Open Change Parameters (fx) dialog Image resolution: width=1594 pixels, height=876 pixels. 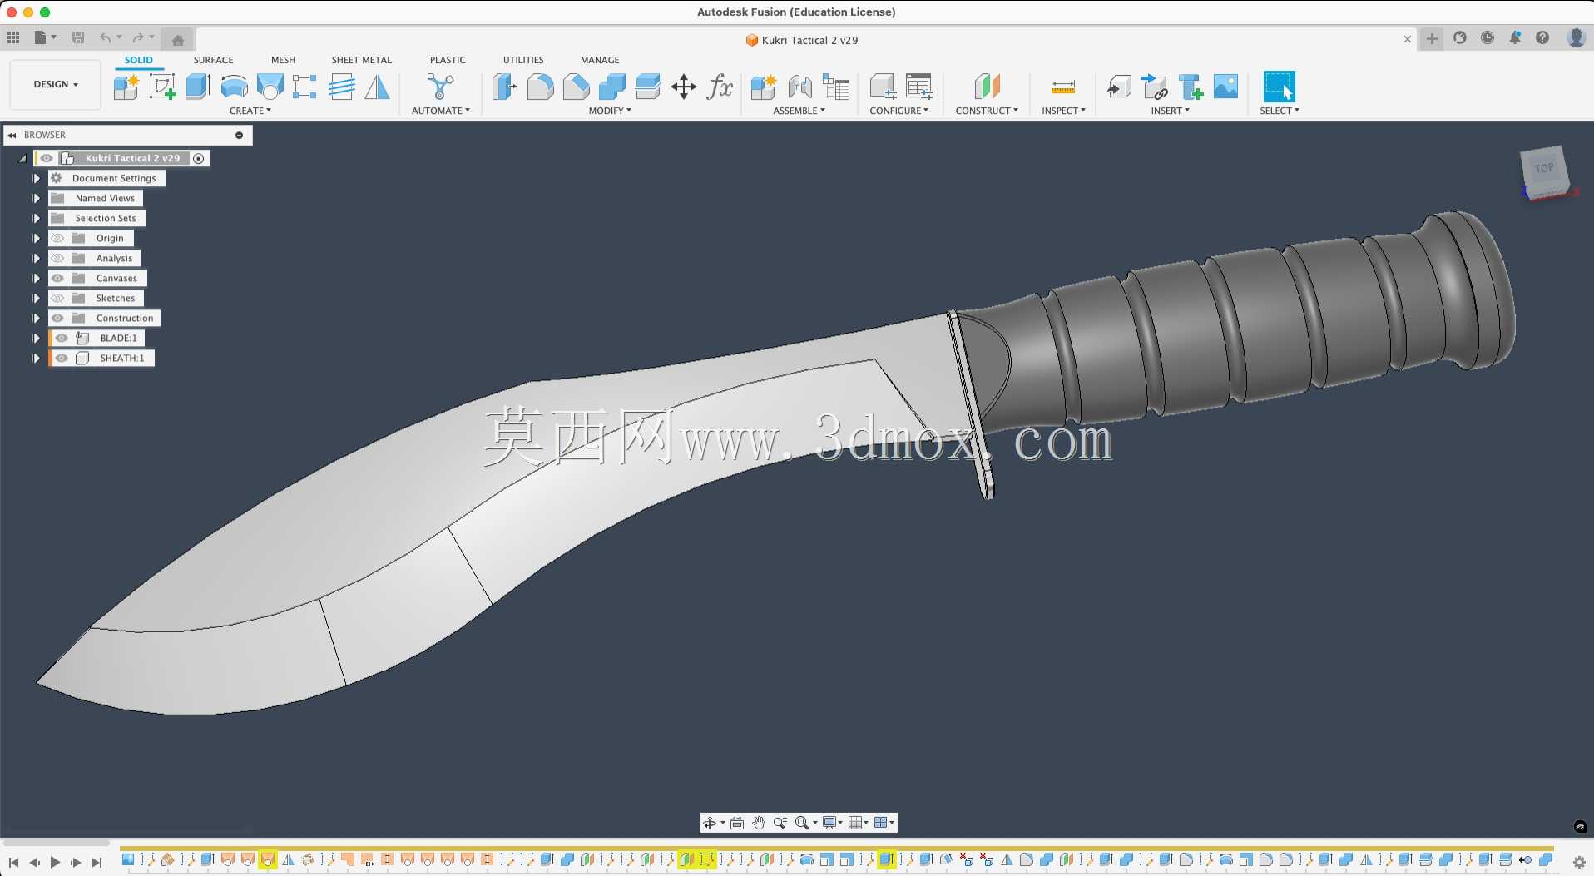[x=720, y=87]
